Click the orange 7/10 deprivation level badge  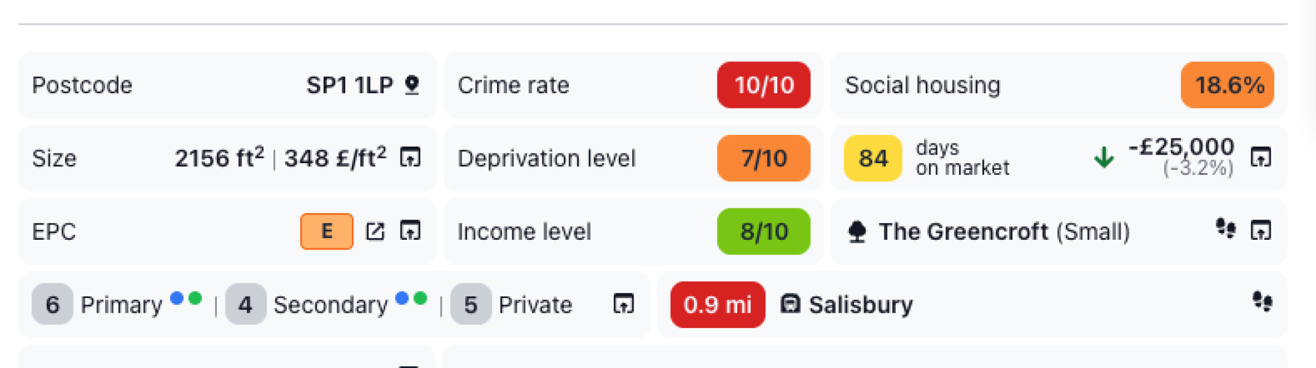coord(763,158)
